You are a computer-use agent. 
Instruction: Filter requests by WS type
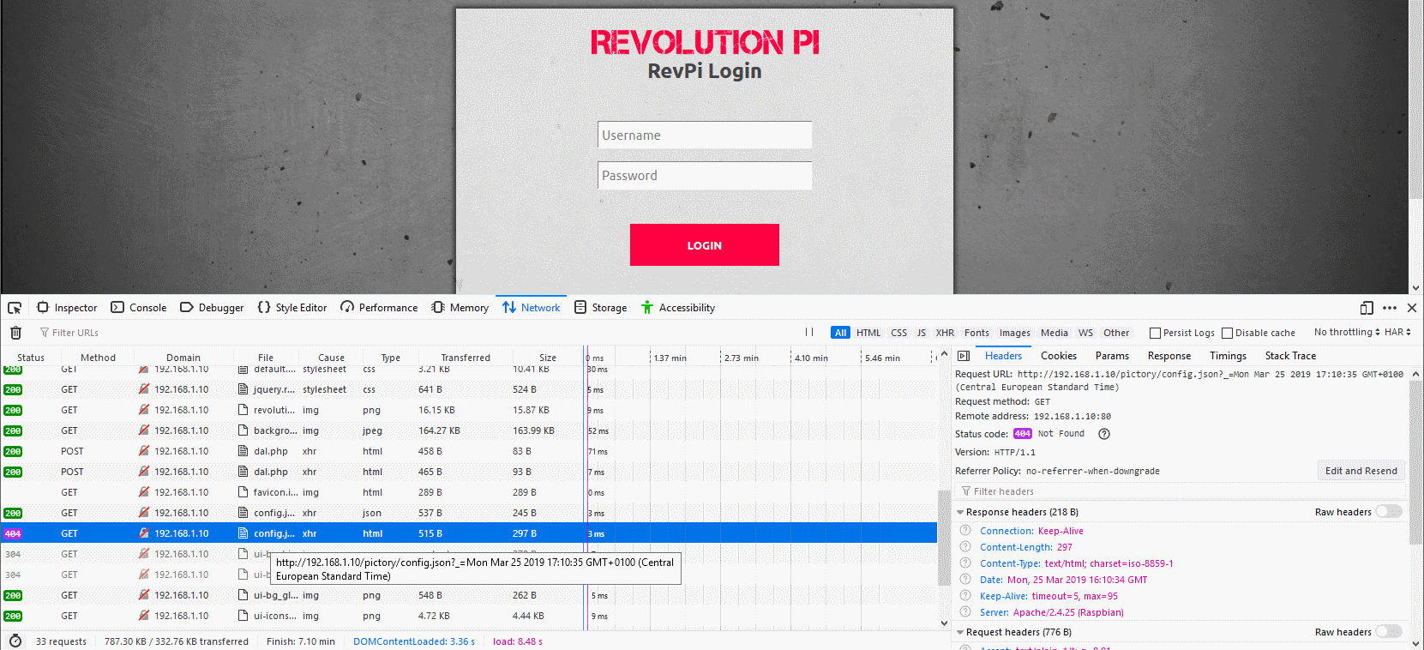point(1085,333)
